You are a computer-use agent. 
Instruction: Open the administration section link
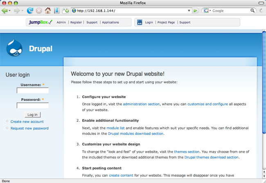pos(141,104)
